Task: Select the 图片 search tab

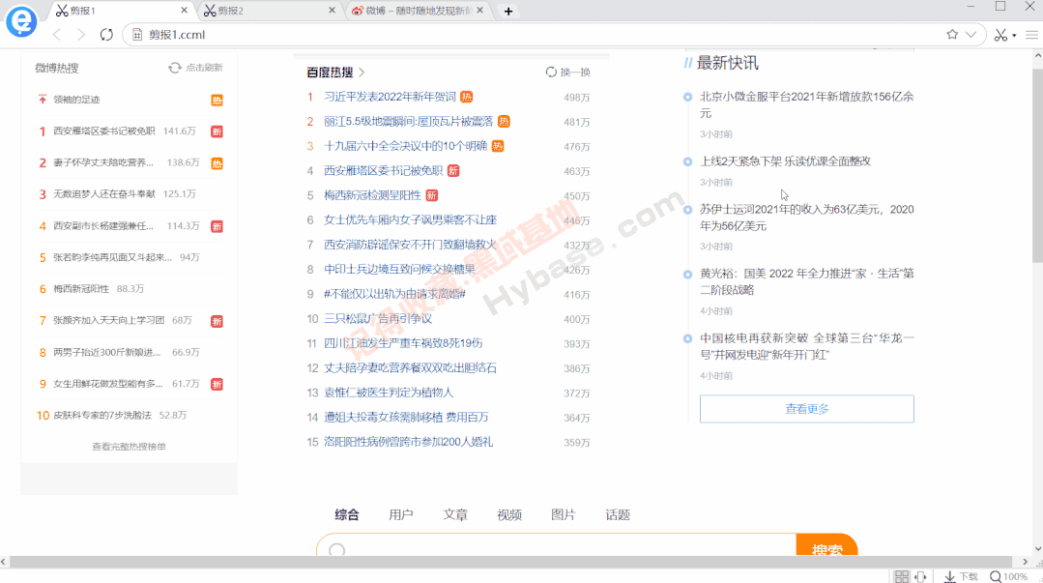Action: [564, 514]
